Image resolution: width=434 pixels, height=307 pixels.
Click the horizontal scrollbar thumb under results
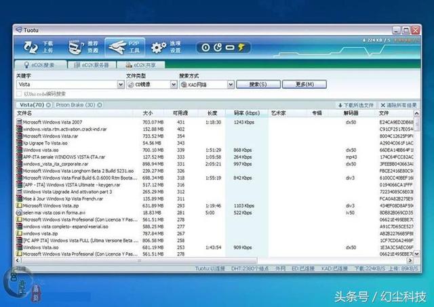coord(139,260)
